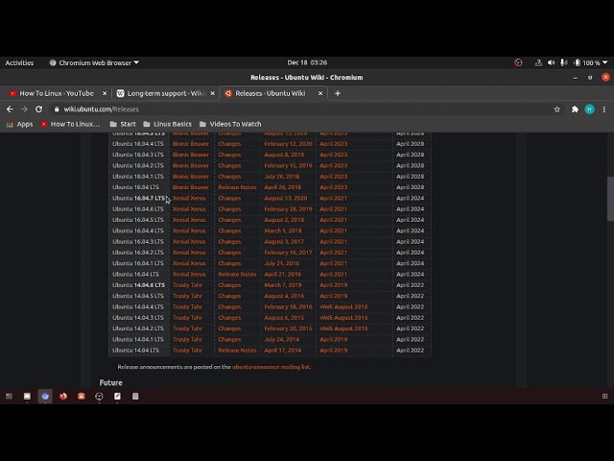The image size is (614, 461).
Task: Click March 7, 2019 release date link
Action: (283, 285)
